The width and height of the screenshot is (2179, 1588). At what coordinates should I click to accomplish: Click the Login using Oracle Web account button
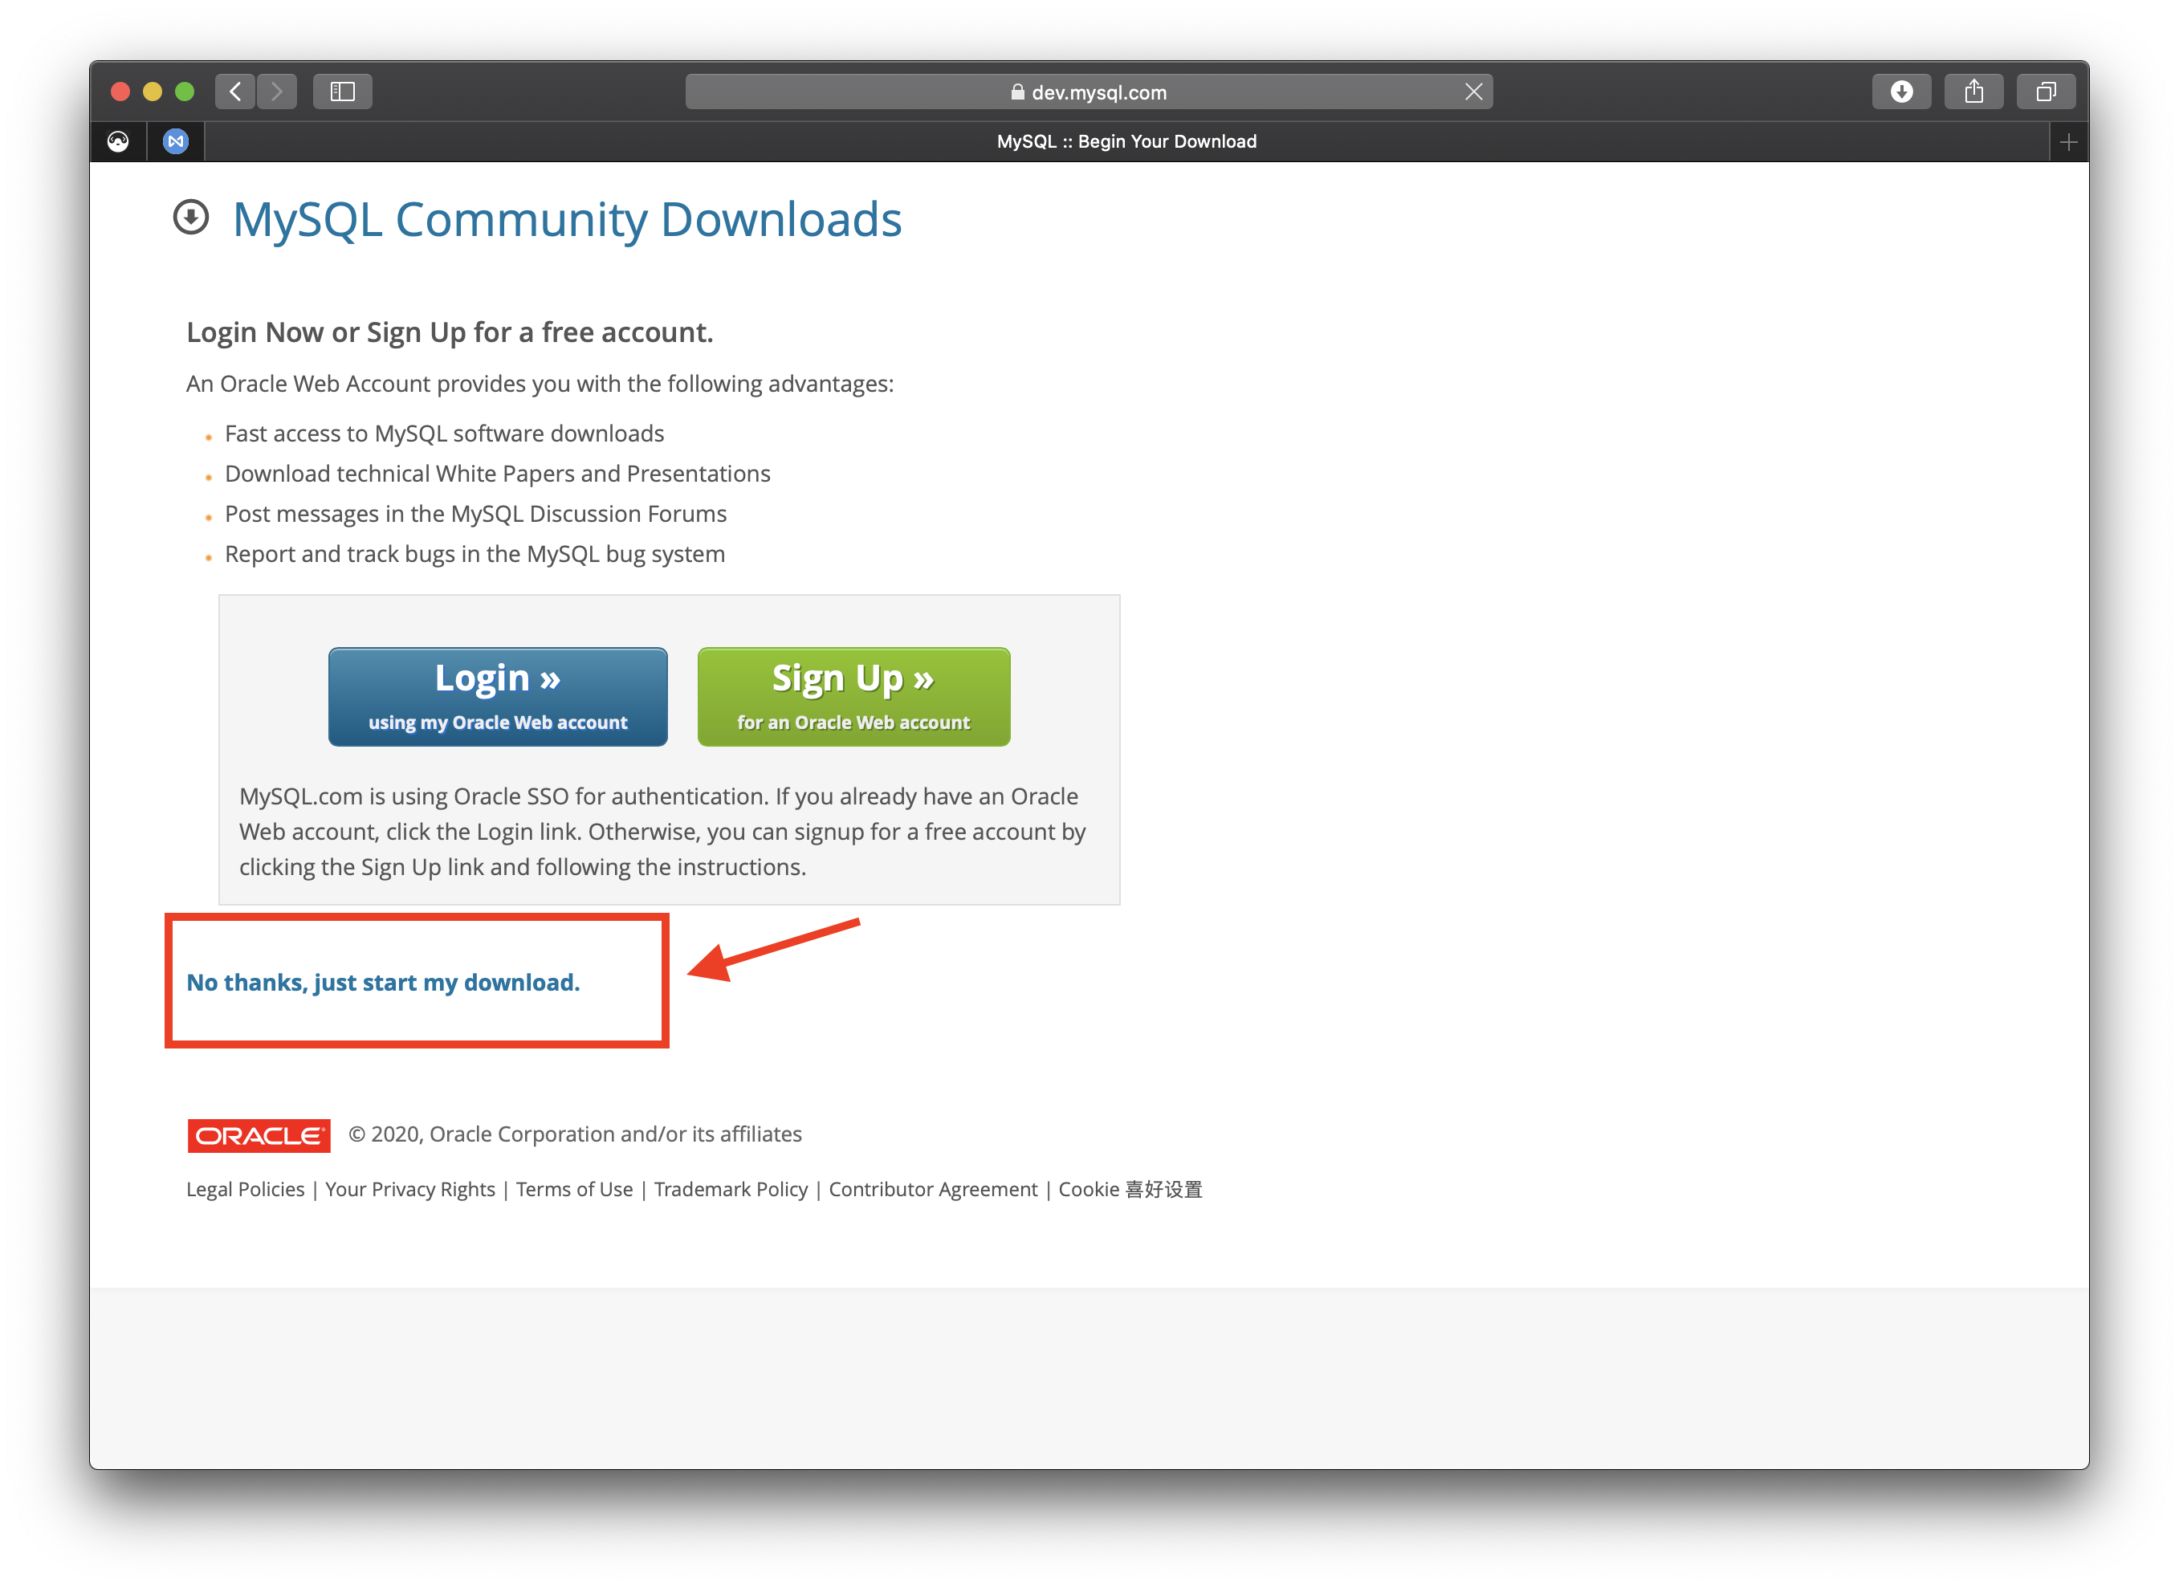click(498, 696)
